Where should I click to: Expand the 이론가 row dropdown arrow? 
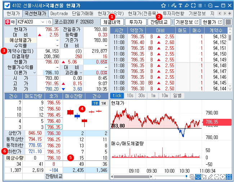coord(35,73)
